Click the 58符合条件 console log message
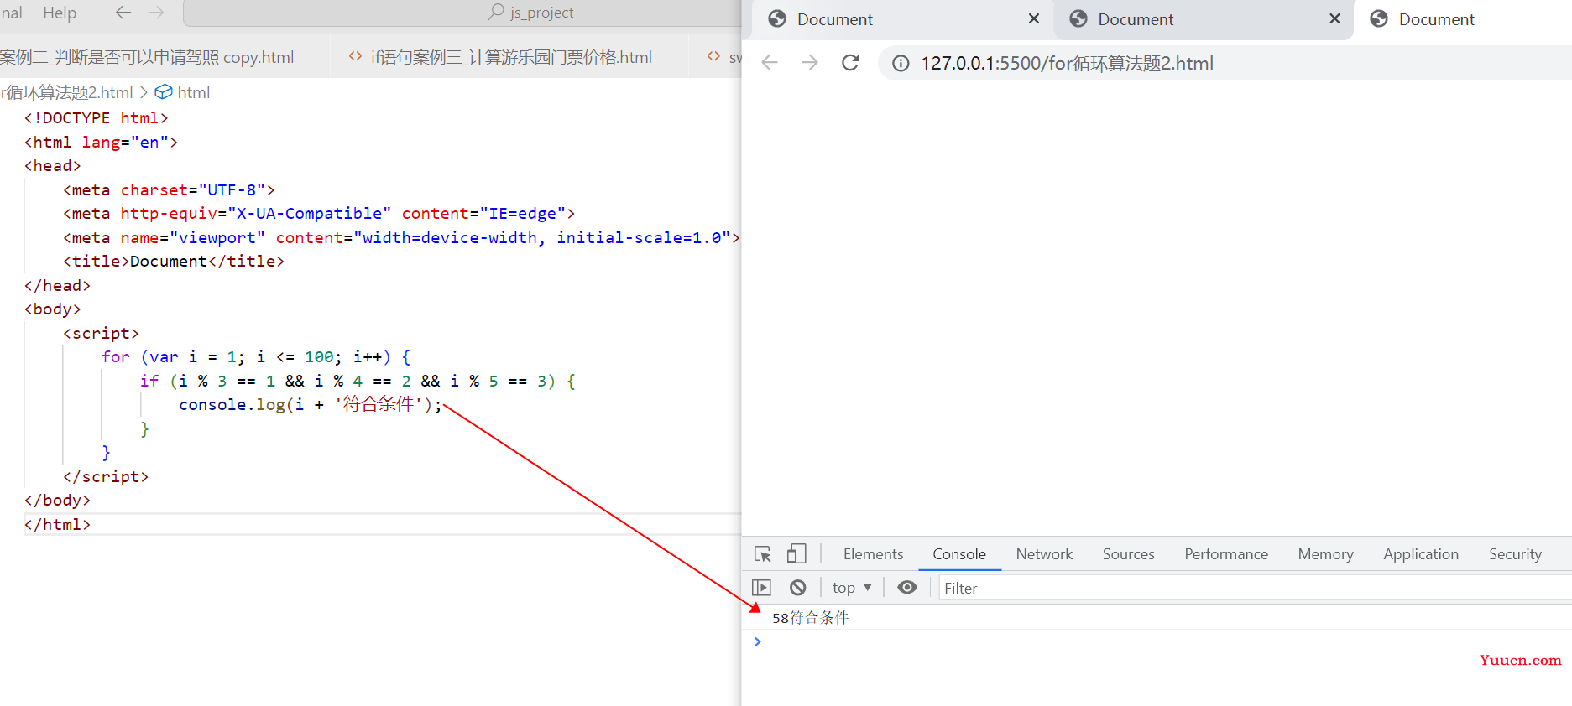1572x706 pixels. [x=810, y=618]
